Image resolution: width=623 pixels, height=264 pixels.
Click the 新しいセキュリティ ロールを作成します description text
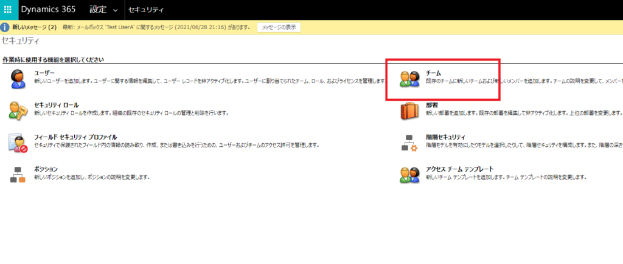(131, 113)
